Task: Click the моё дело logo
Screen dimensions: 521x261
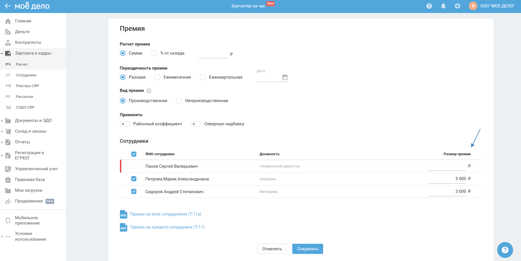Action: (32, 6)
